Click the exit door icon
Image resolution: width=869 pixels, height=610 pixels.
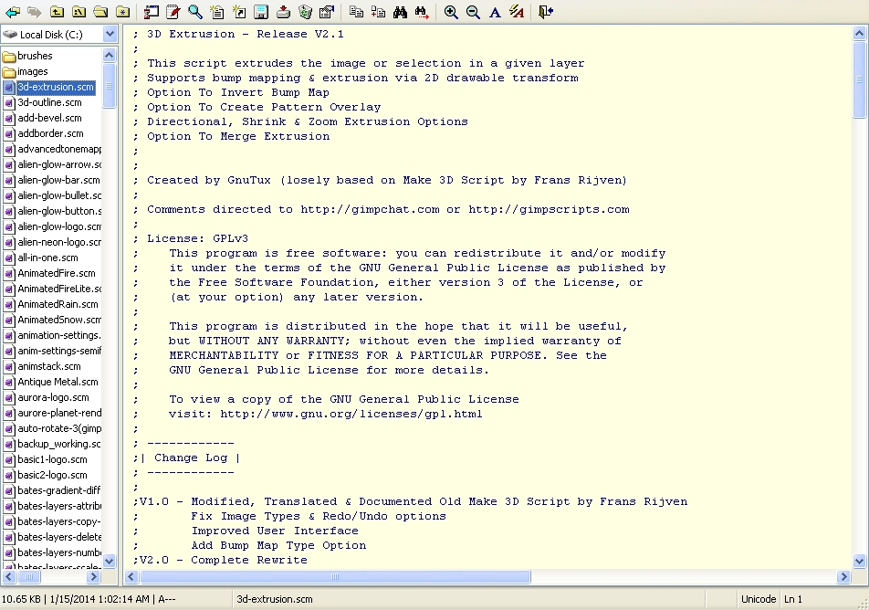point(546,12)
